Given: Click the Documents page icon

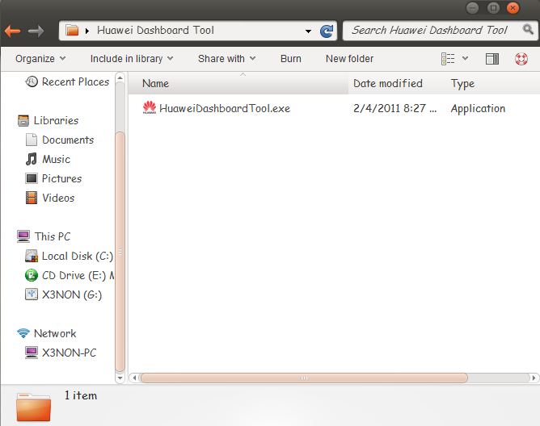Looking at the screenshot, I should (32, 140).
